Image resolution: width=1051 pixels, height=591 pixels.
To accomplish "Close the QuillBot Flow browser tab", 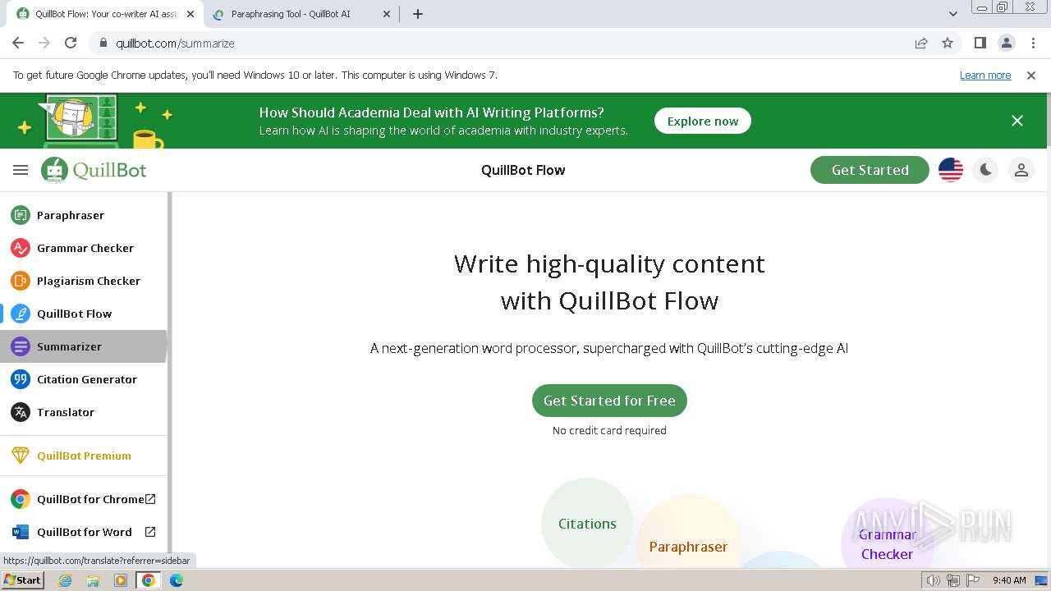I will click(190, 14).
